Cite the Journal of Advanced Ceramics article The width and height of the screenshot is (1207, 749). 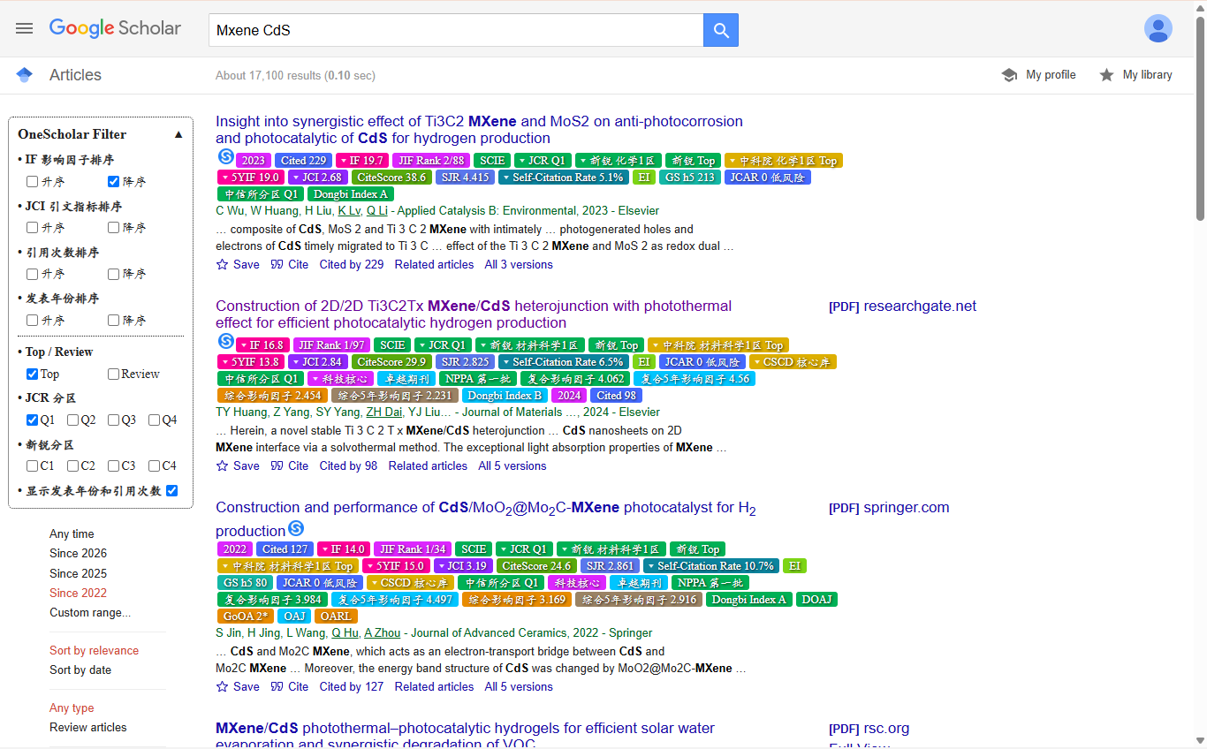(290, 686)
